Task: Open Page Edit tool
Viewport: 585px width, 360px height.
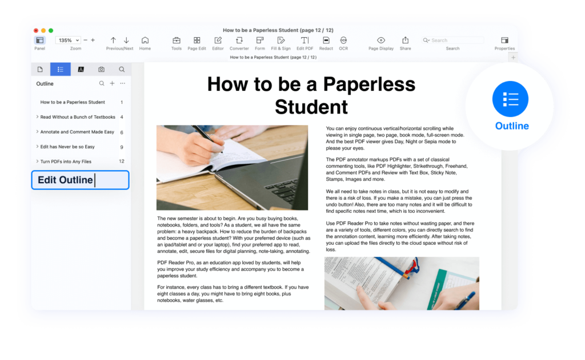Action: pyautogui.click(x=197, y=41)
